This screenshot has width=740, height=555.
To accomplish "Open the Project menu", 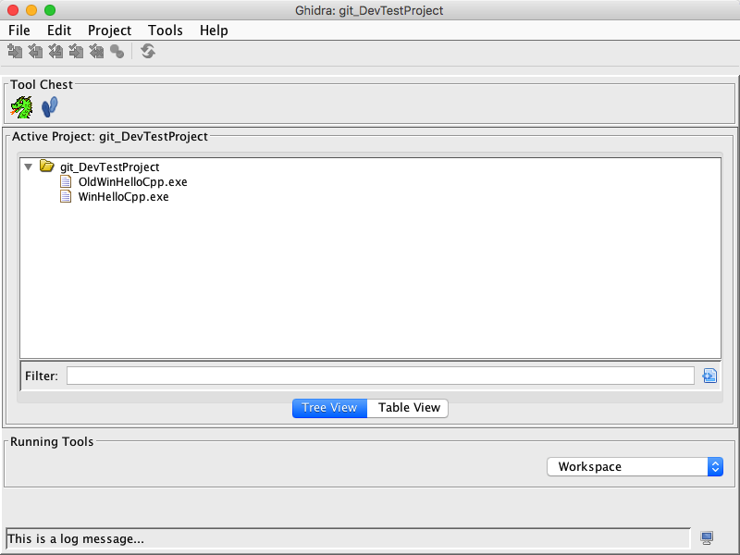I will (x=109, y=31).
